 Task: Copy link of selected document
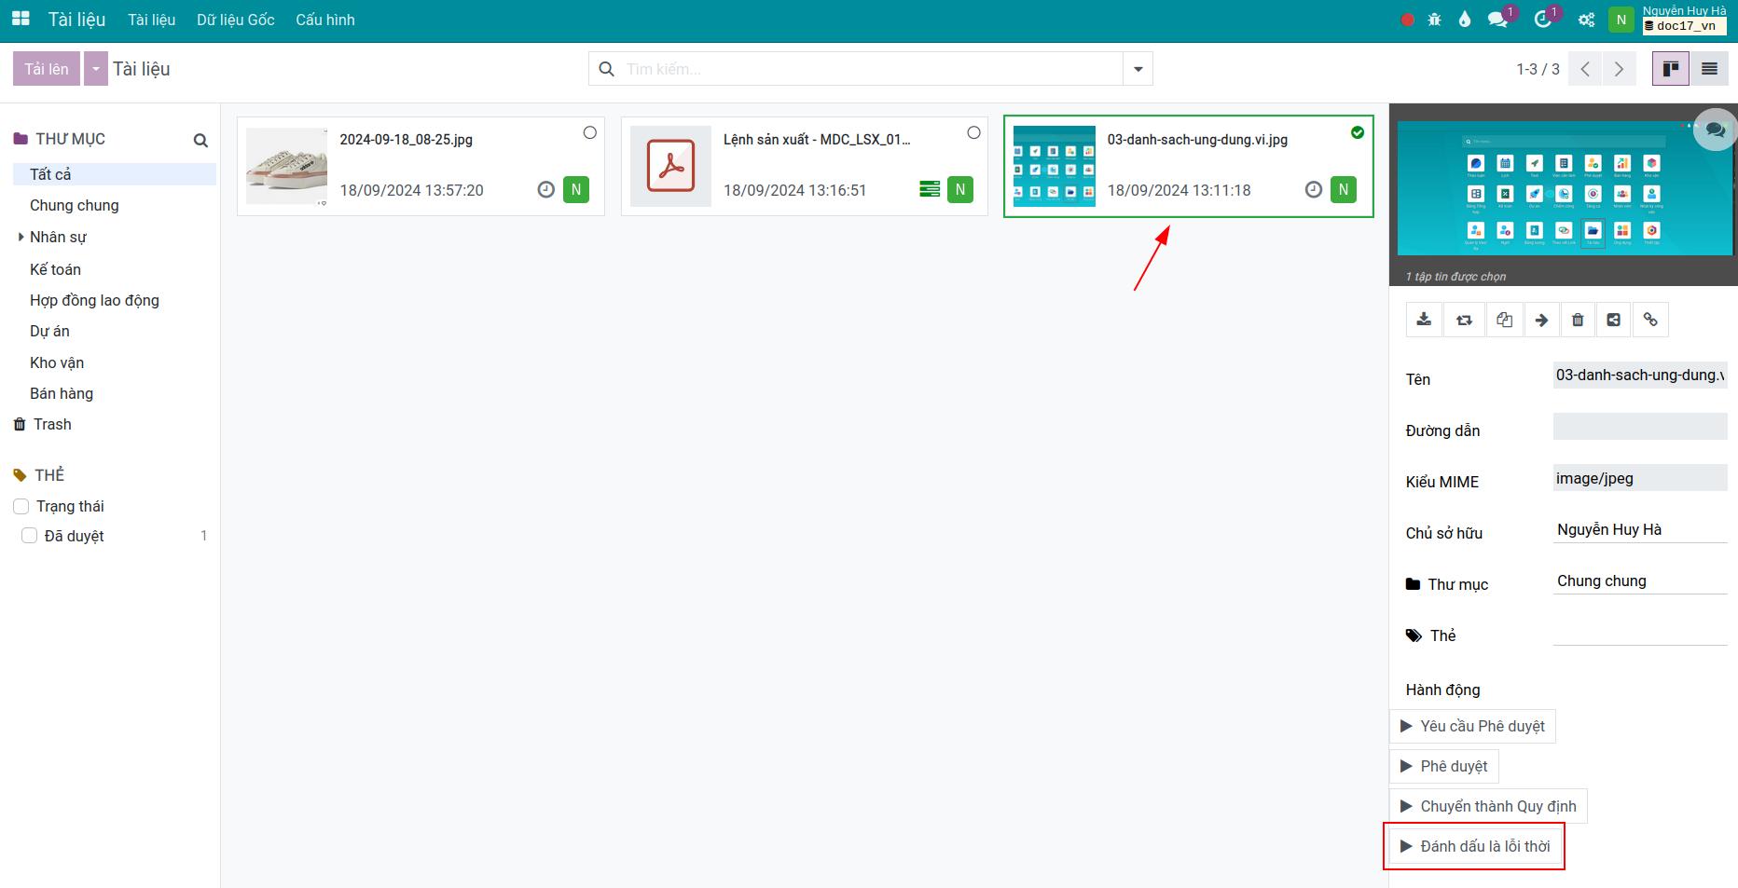1650,320
